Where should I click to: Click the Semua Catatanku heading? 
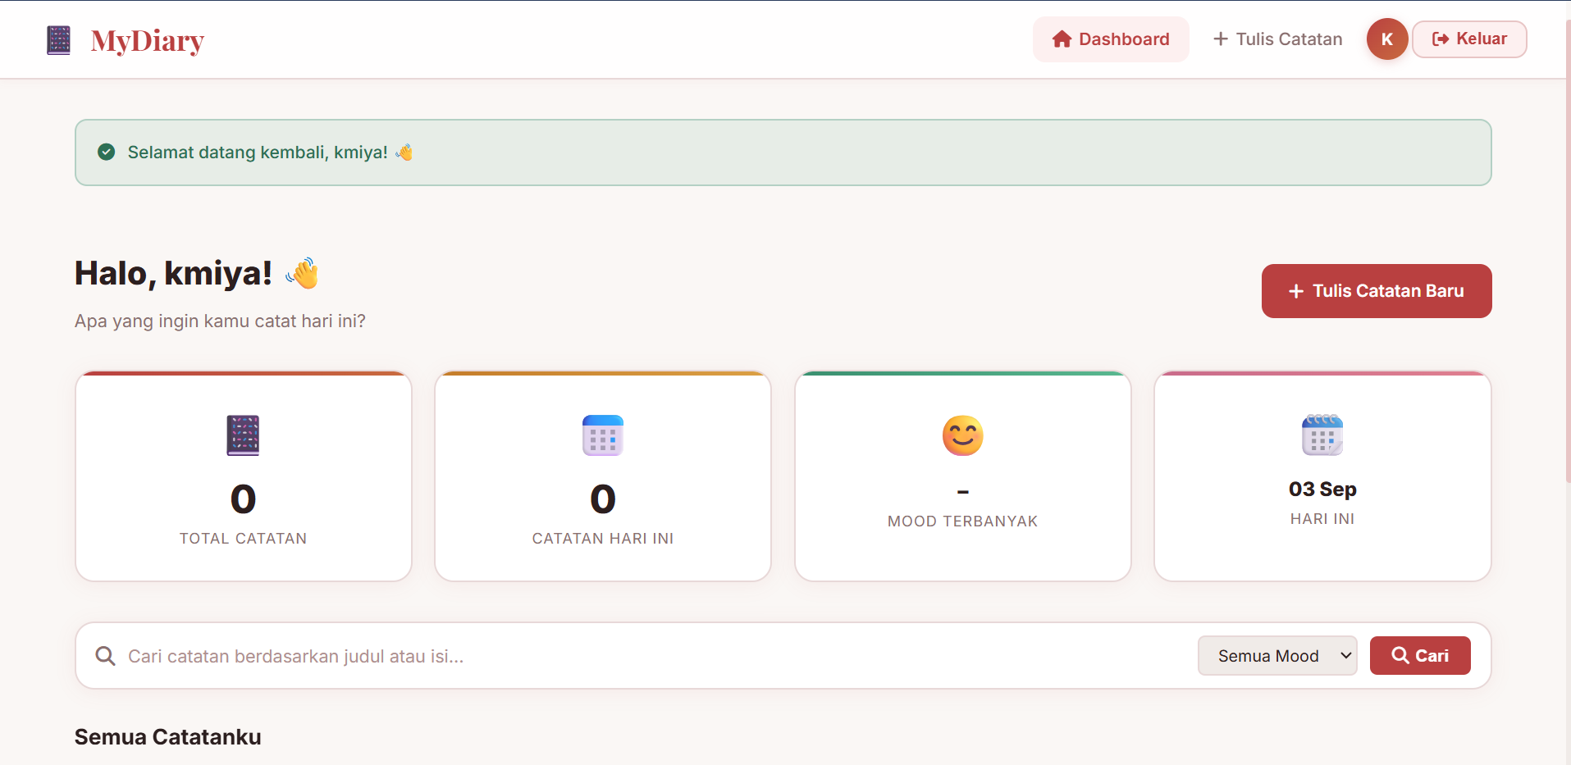pos(168,737)
